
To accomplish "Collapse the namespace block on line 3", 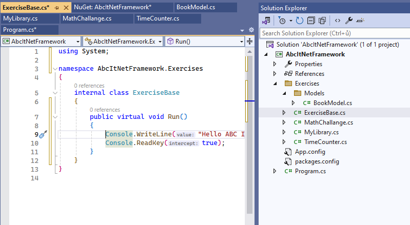I will (55, 69).
